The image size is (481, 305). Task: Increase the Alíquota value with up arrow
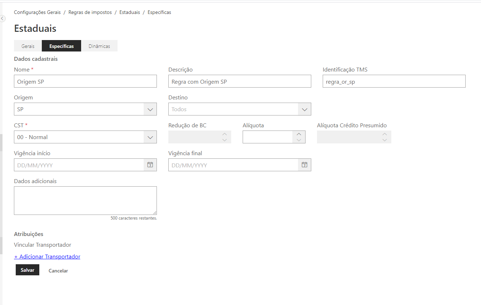299,134
